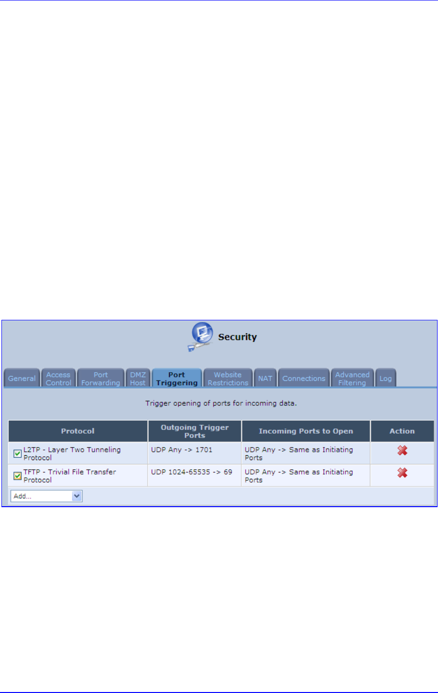
Task: Open the Access Control tab
Action: (x=59, y=378)
